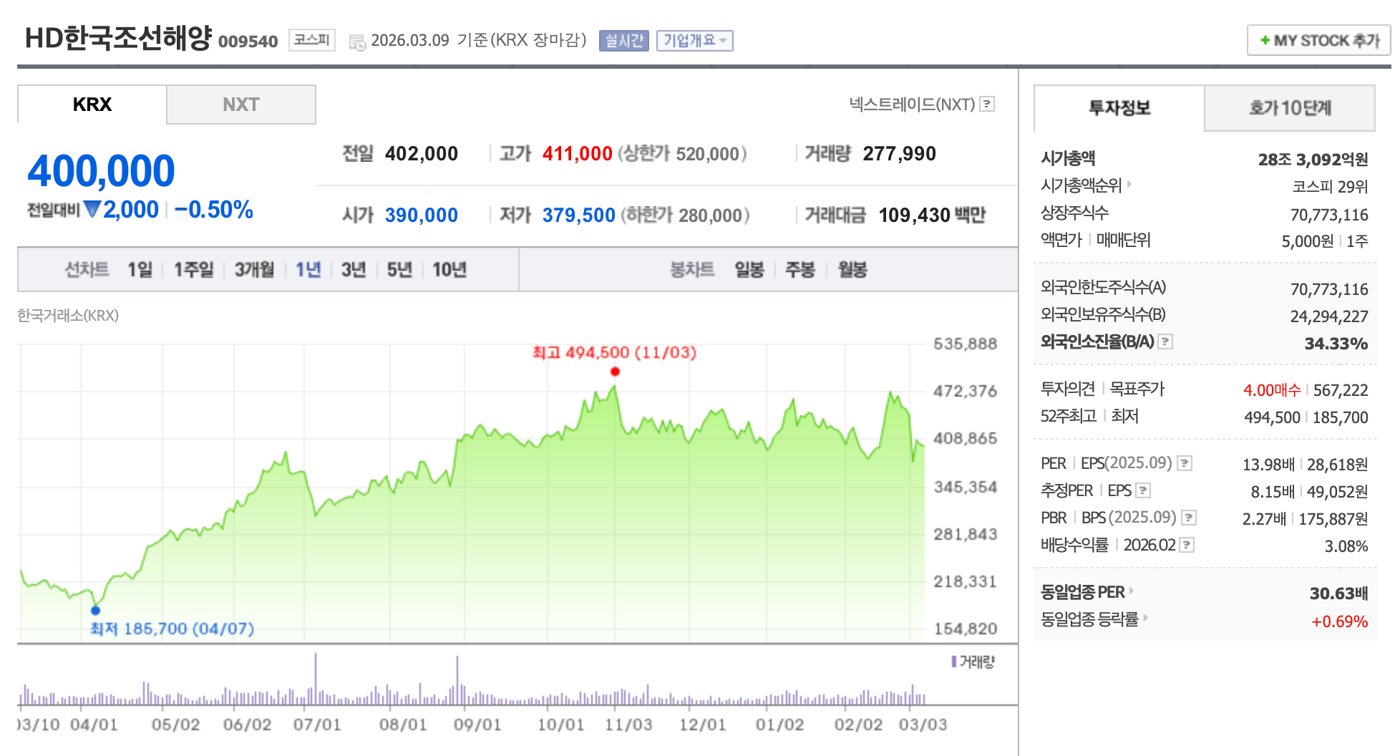Click the 실시간 button
The image size is (1400, 756).
click(624, 41)
